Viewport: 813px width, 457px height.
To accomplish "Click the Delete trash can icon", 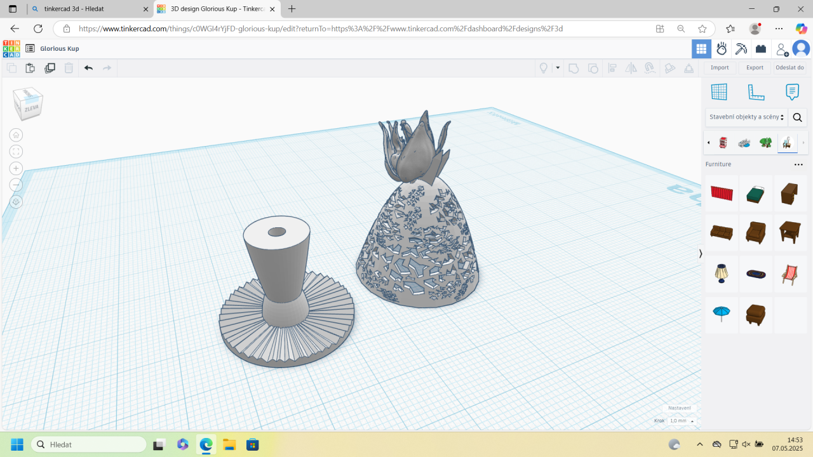I will coord(69,68).
